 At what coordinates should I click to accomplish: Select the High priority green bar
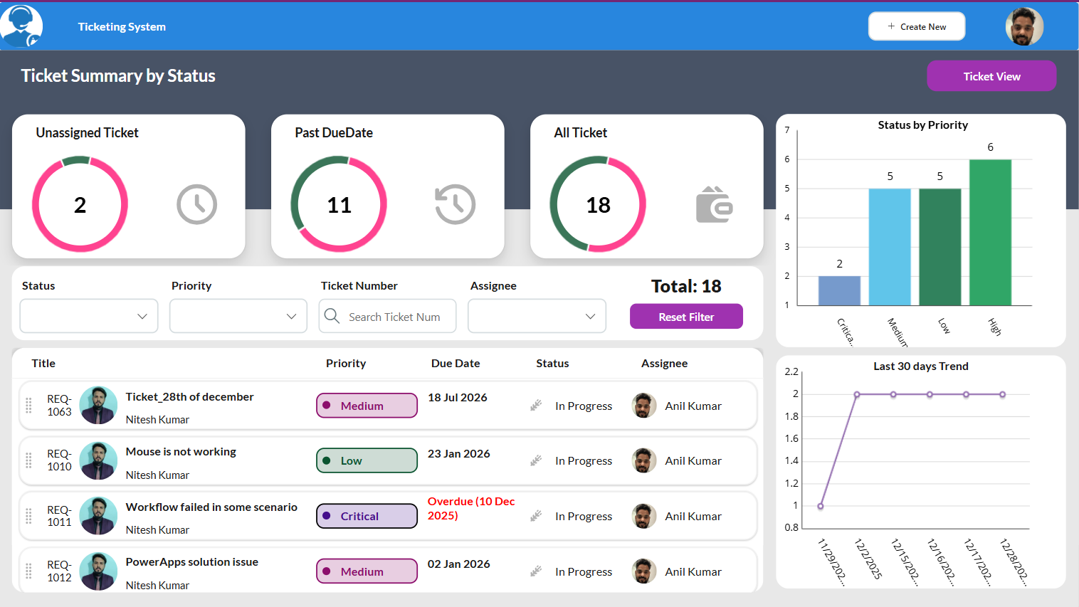click(990, 233)
